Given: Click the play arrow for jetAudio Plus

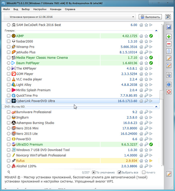Looking at the screenshot, I should click(151, 52).
